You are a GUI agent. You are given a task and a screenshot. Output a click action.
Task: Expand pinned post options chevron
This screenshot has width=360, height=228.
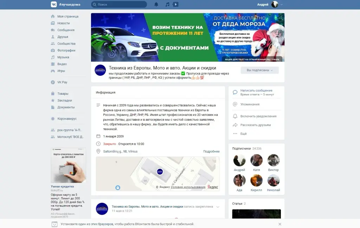(218, 207)
